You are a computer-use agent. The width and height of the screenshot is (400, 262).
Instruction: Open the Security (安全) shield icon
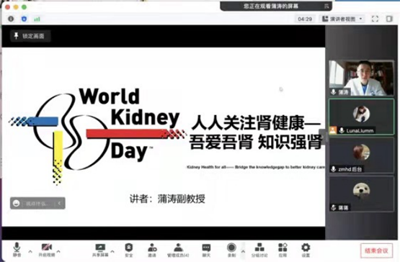tap(129, 250)
